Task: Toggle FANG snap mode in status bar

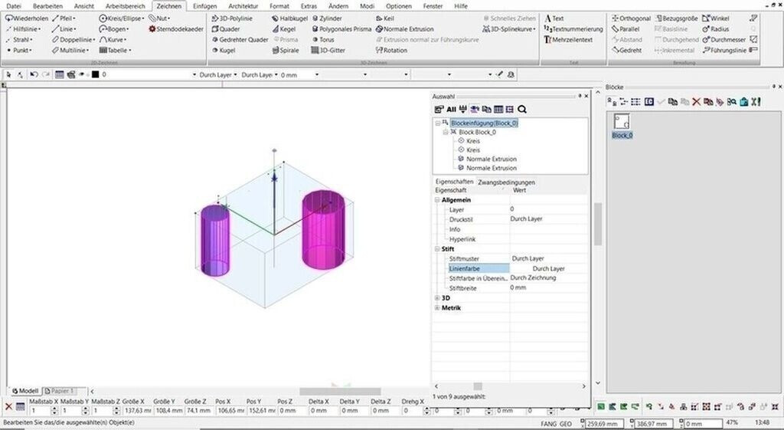Action: coord(545,423)
